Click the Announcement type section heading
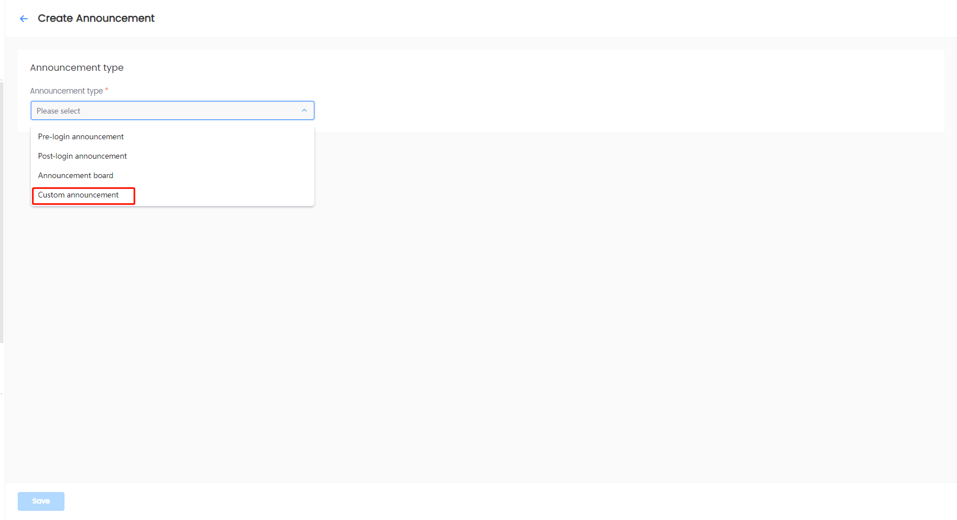The height and width of the screenshot is (520, 957). 77,68
